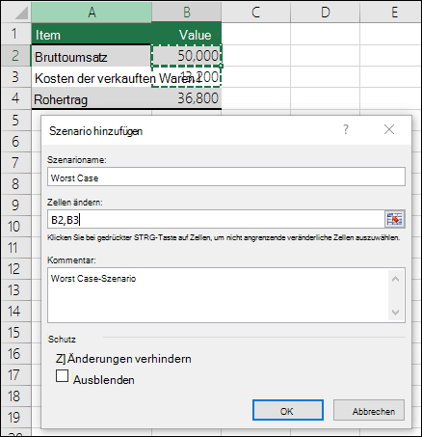Click the Item header cell
422x437 pixels.
(92, 34)
